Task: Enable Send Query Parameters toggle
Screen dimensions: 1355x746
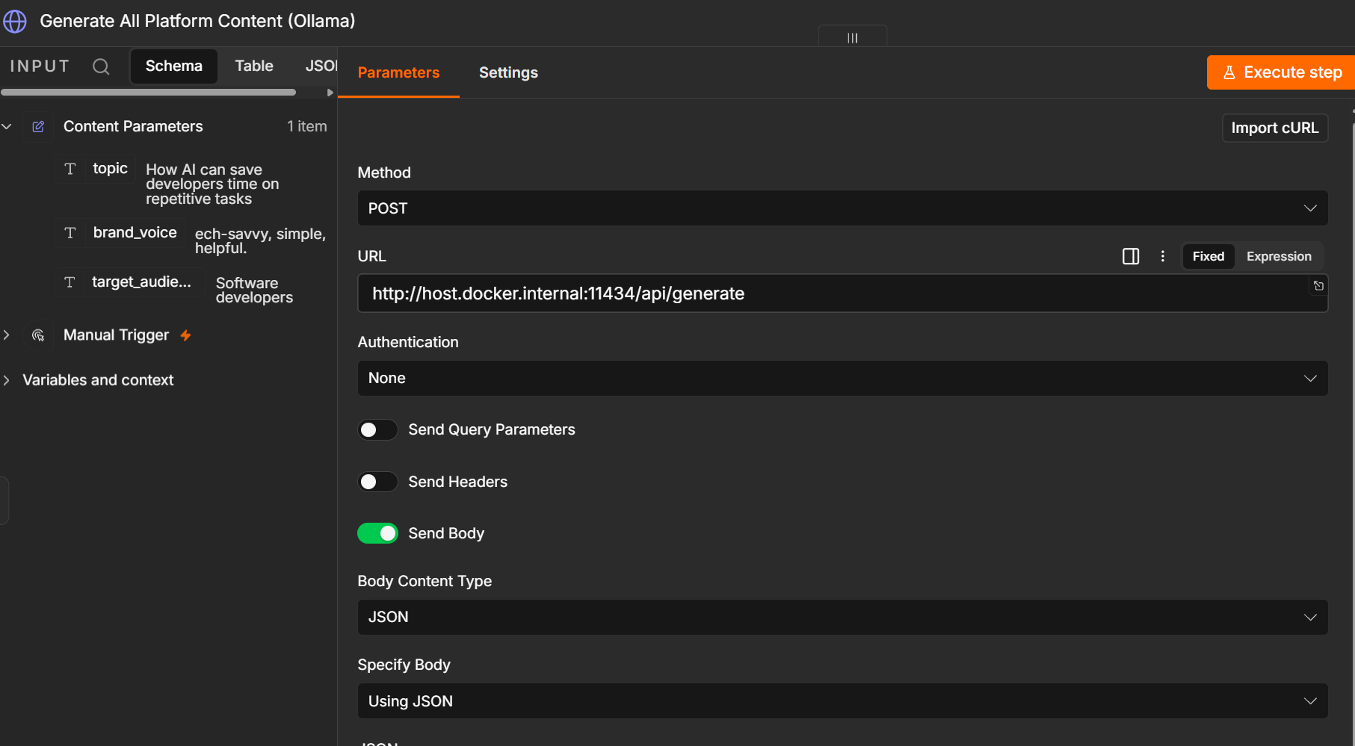Action: pos(377,430)
